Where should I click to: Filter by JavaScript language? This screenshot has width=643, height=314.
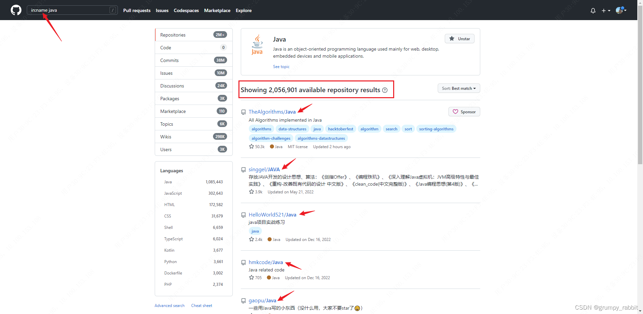[194, 193]
